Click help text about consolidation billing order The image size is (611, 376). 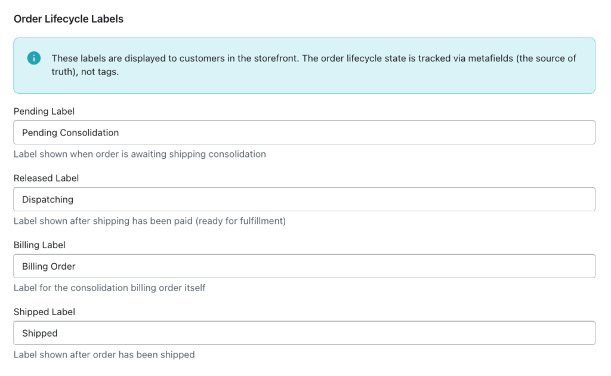109,288
